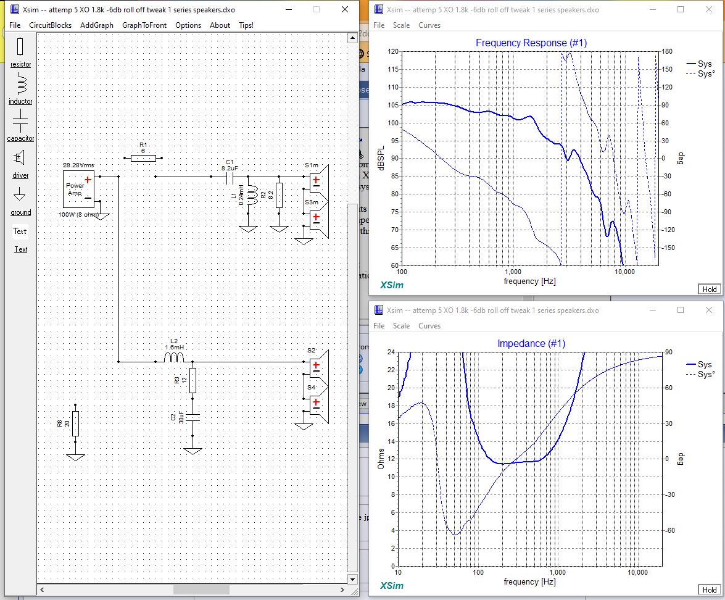Click Sys legend entry in Impedance graph
Image resolution: width=725 pixels, height=600 pixels.
coord(699,365)
